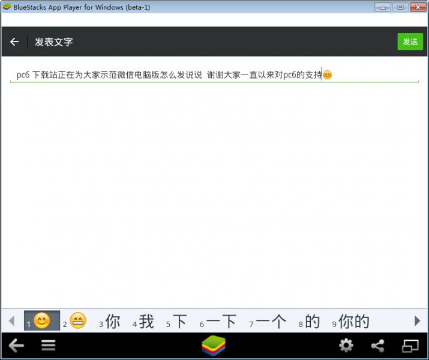Close the BlueStacks window
The image size is (429, 360).
pos(418,7)
